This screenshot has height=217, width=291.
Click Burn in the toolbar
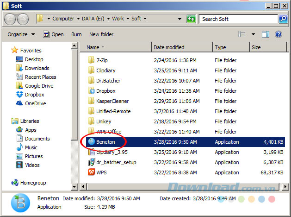coord(76,34)
